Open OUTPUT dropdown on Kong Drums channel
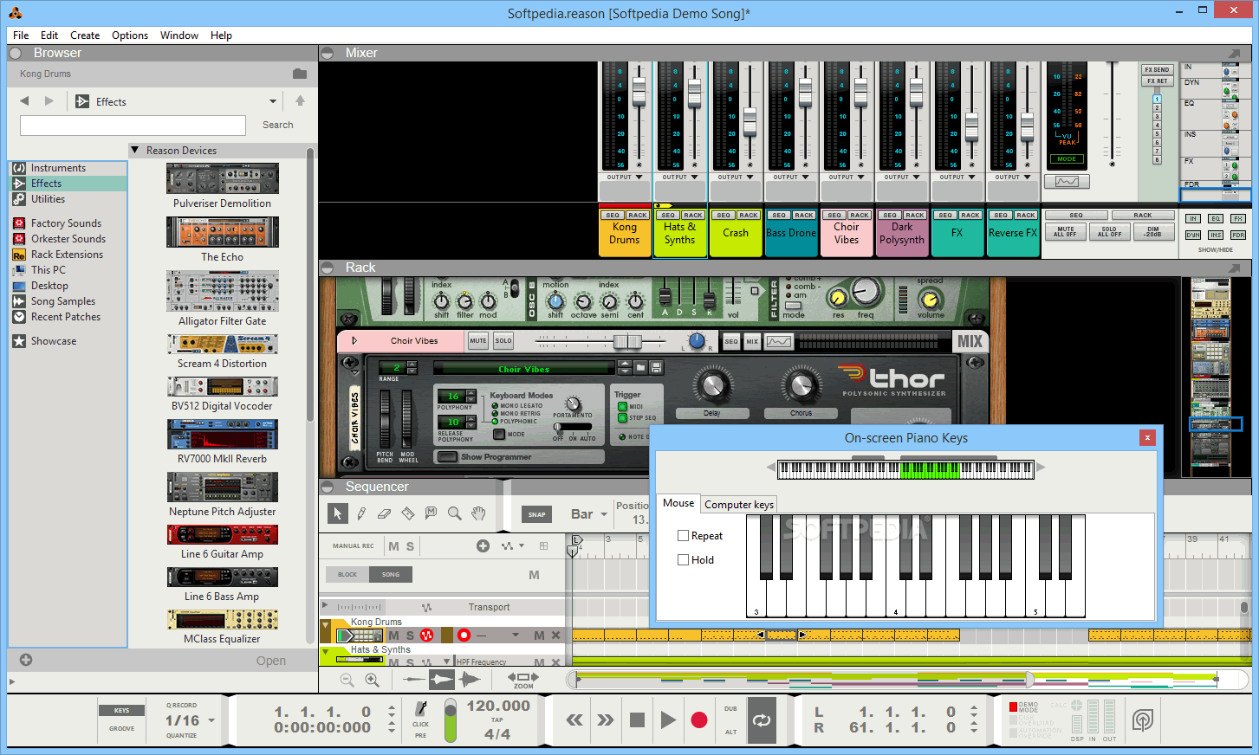This screenshot has height=755, width=1259. coord(625,177)
